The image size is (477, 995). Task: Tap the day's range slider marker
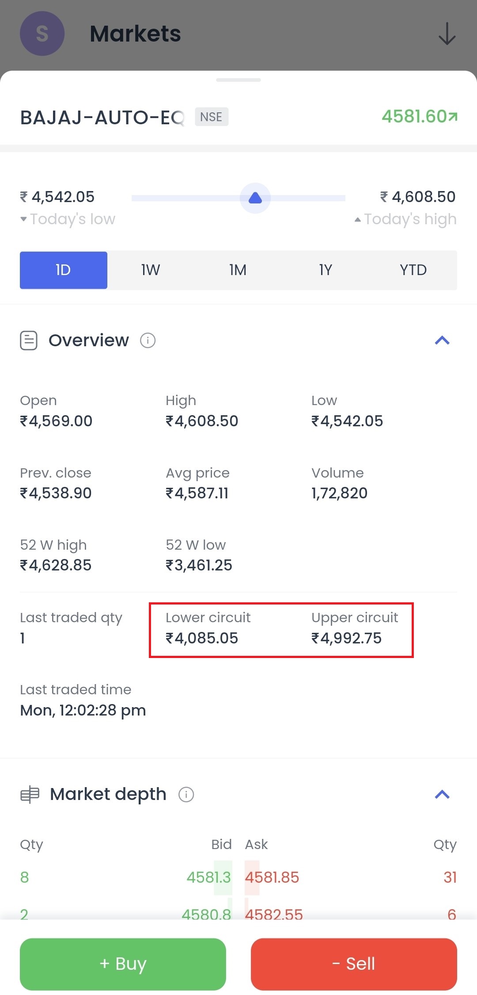[255, 198]
